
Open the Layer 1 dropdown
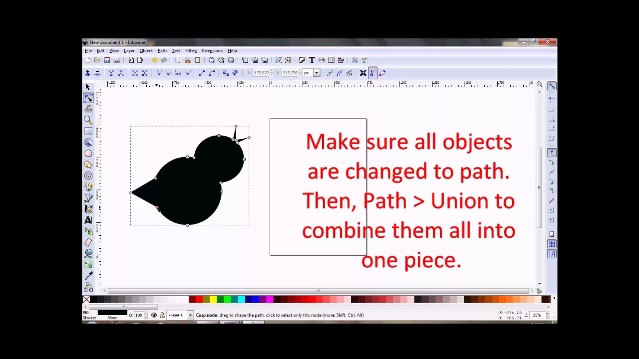(190, 315)
